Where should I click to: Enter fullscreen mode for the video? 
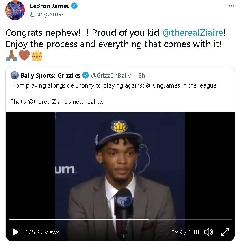pyautogui.click(x=225, y=232)
